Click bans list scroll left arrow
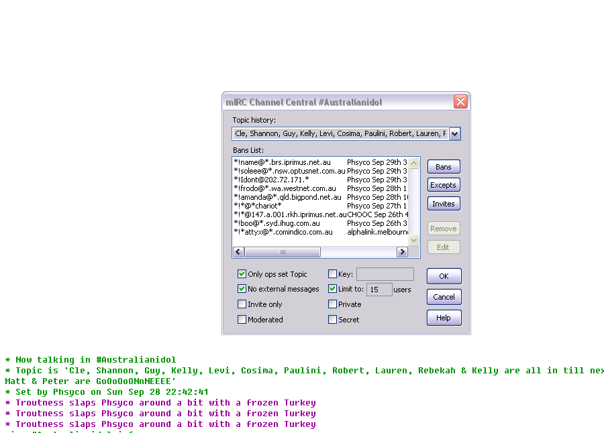604x433 pixels. pyautogui.click(x=238, y=252)
